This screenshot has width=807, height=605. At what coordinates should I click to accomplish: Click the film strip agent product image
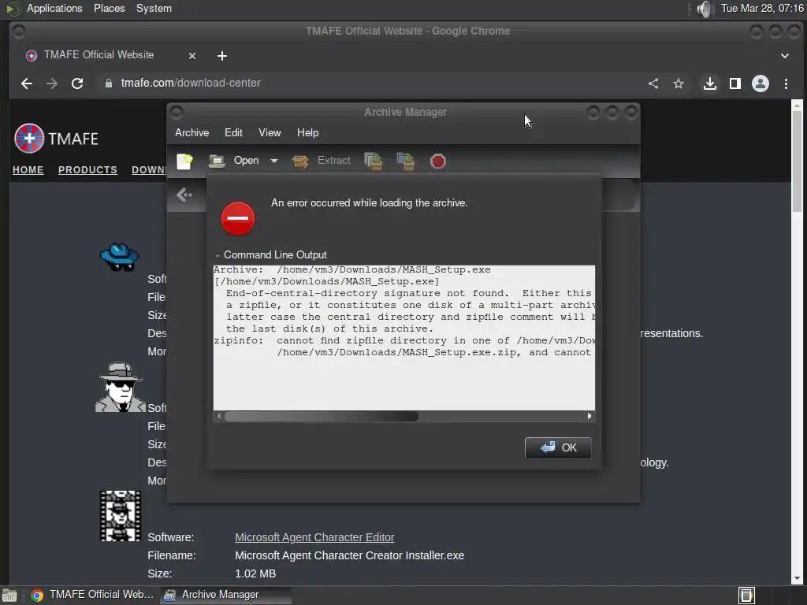coord(120,516)
